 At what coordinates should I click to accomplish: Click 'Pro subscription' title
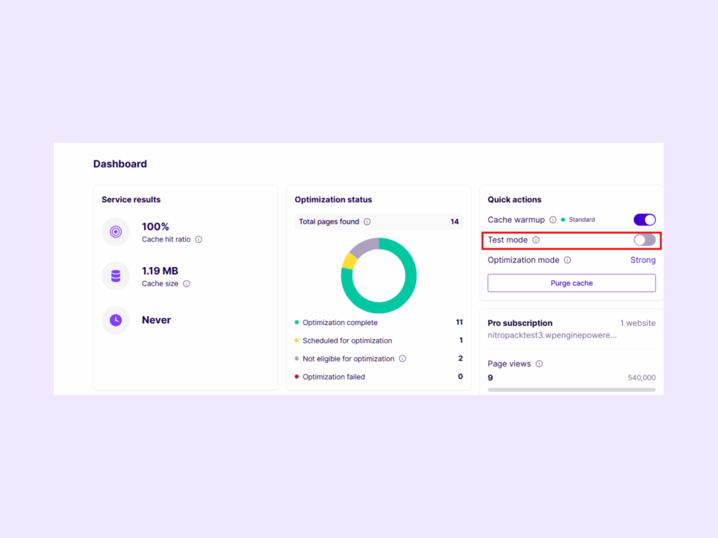point(520,323)
